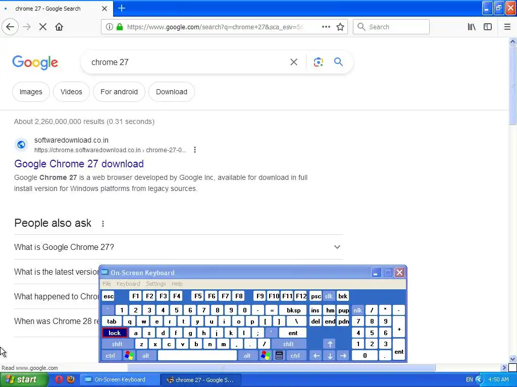517x387 pixels.
Task: Open Google Chrome 27 download result
Action: click(x=79, y=164)
